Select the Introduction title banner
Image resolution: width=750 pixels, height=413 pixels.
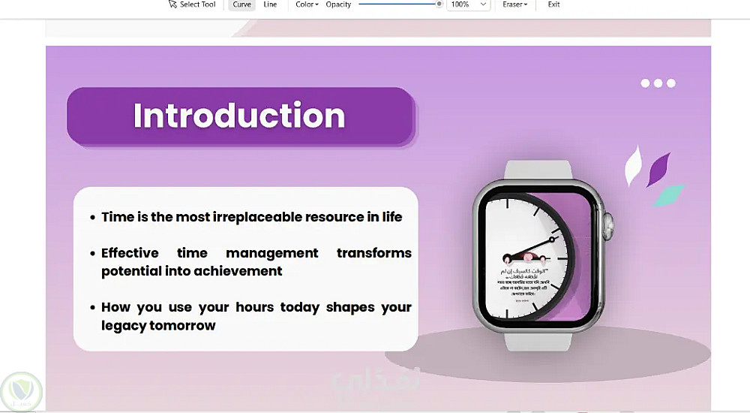point(241,116)
